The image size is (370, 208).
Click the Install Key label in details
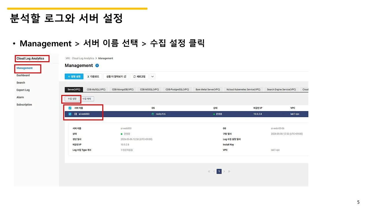coord(228,145)
